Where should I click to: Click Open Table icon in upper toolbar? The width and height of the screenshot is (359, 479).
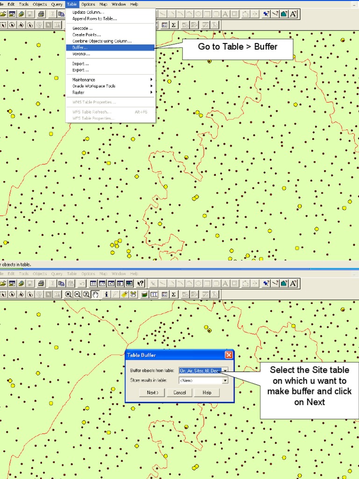click(3, 14)
